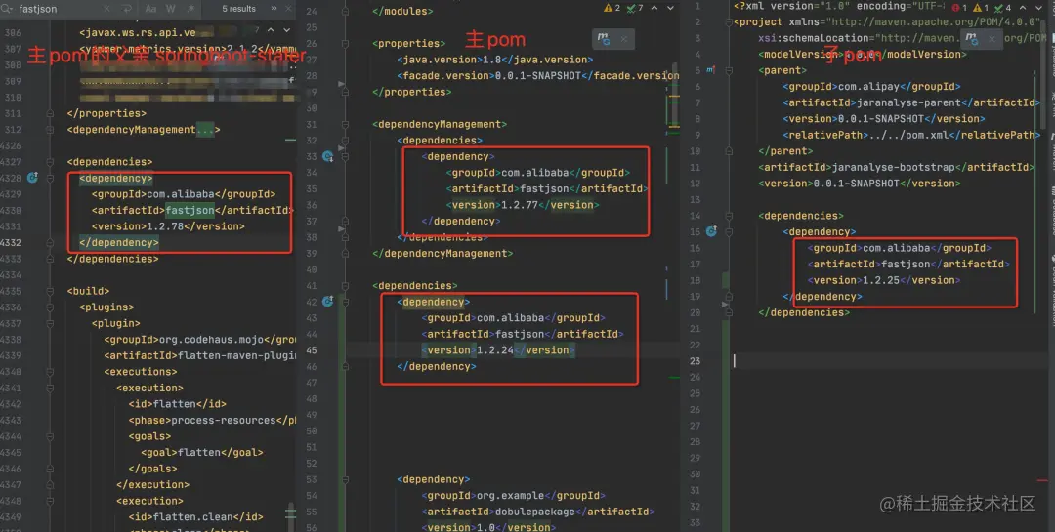This screenshot has height=532, width=1055.
Task: Toggle Words (W) option in search bar
Action: tap(170, 9)
